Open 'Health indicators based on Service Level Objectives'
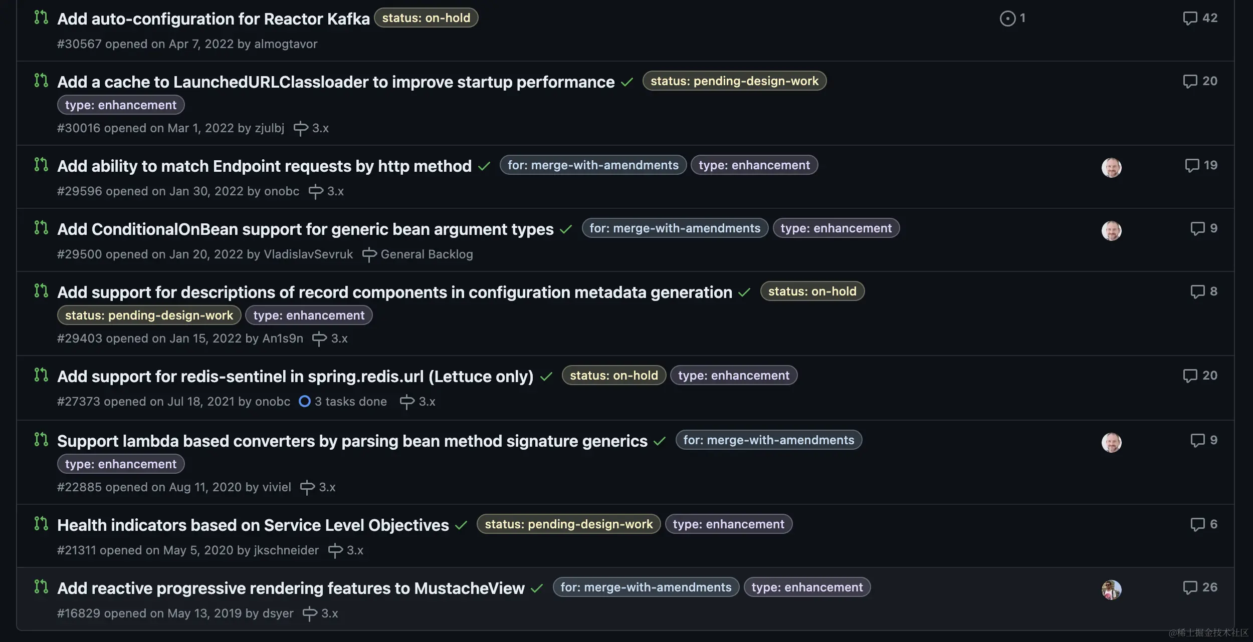Viewport: 1253px width, 642px height. click(x=253, y=525)
